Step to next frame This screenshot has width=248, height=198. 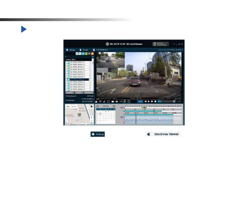(x=152, y=102)
